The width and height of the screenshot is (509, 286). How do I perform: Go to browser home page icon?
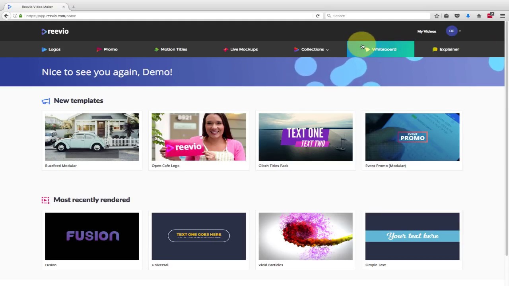479,16
